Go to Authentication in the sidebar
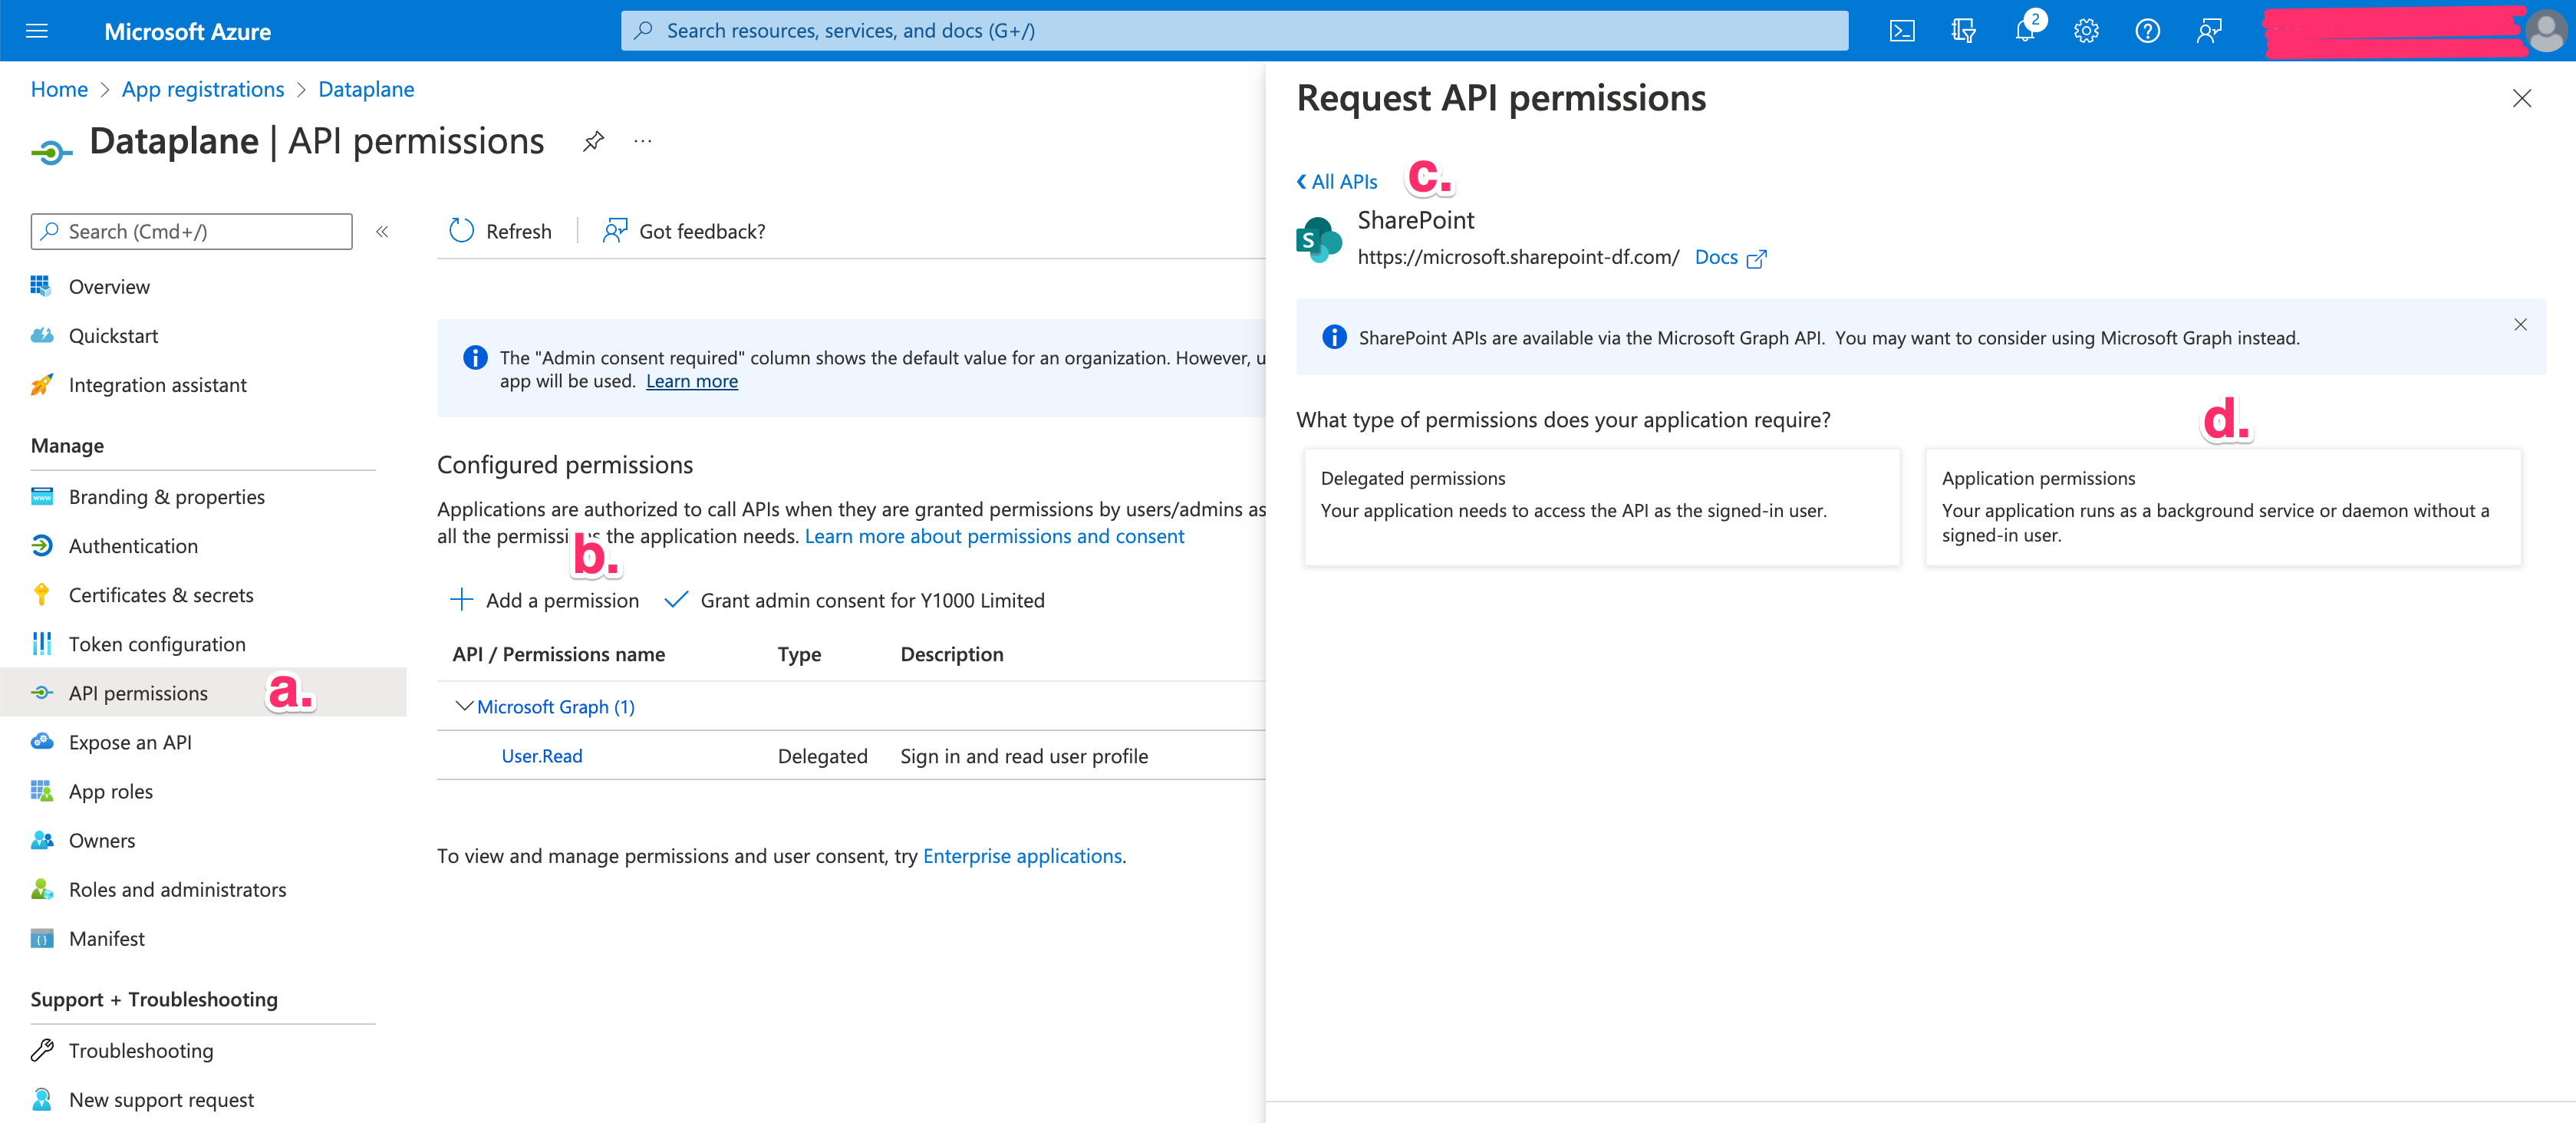This screenshot has height=1123, width=2576. 133,545
